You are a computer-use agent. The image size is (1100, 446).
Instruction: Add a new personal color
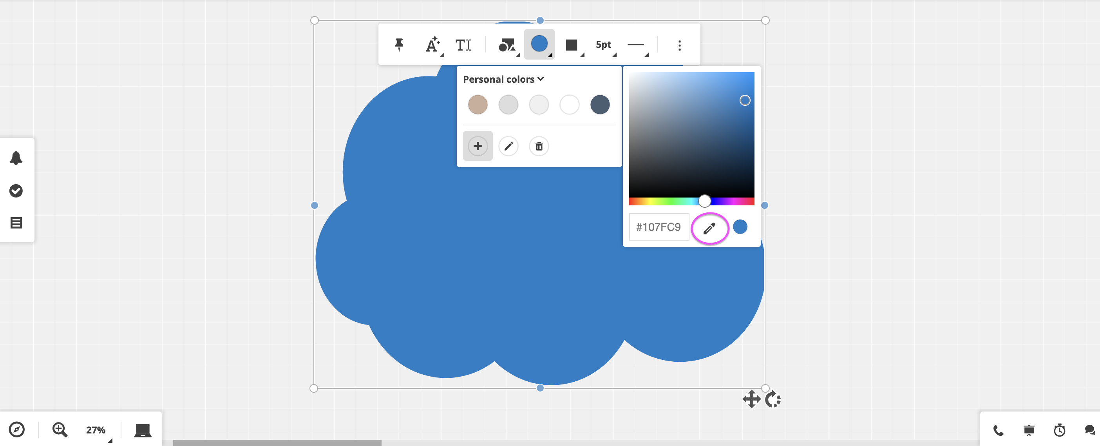(478, 146)
